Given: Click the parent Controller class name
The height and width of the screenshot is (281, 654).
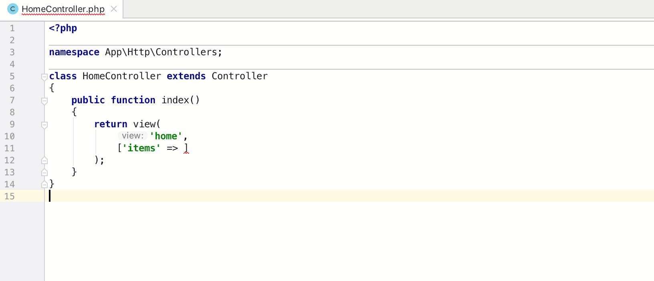Looking at the screenshot, I should click(x=239, y=76).
